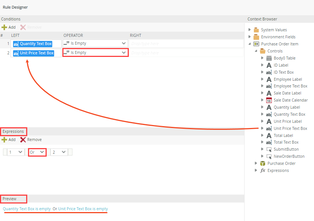This screenshot has width=314, height=221.
Task: Click the NewOrderButton control icon
Action: tap(269, 156)
